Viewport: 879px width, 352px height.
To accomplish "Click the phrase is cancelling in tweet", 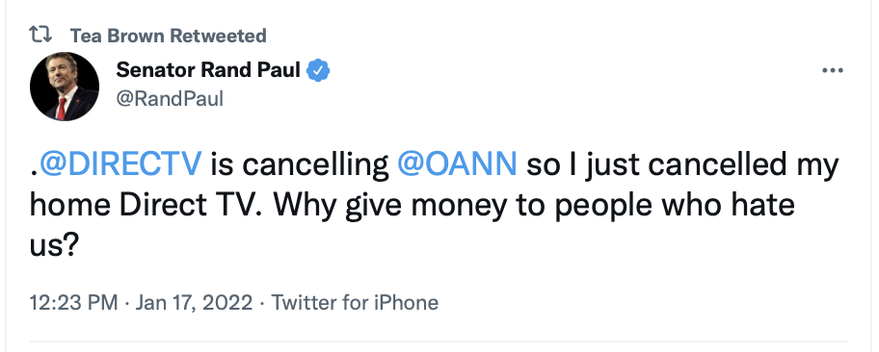I will click(300, 163).
